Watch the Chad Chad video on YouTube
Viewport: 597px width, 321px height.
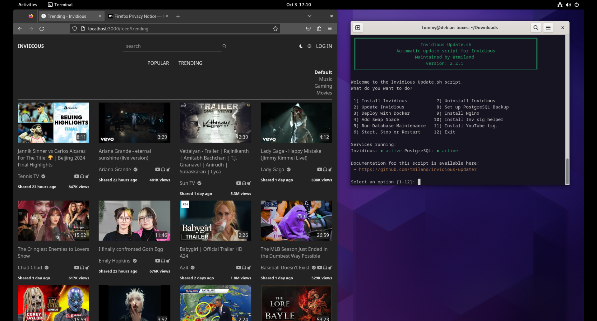pos(76,268)
